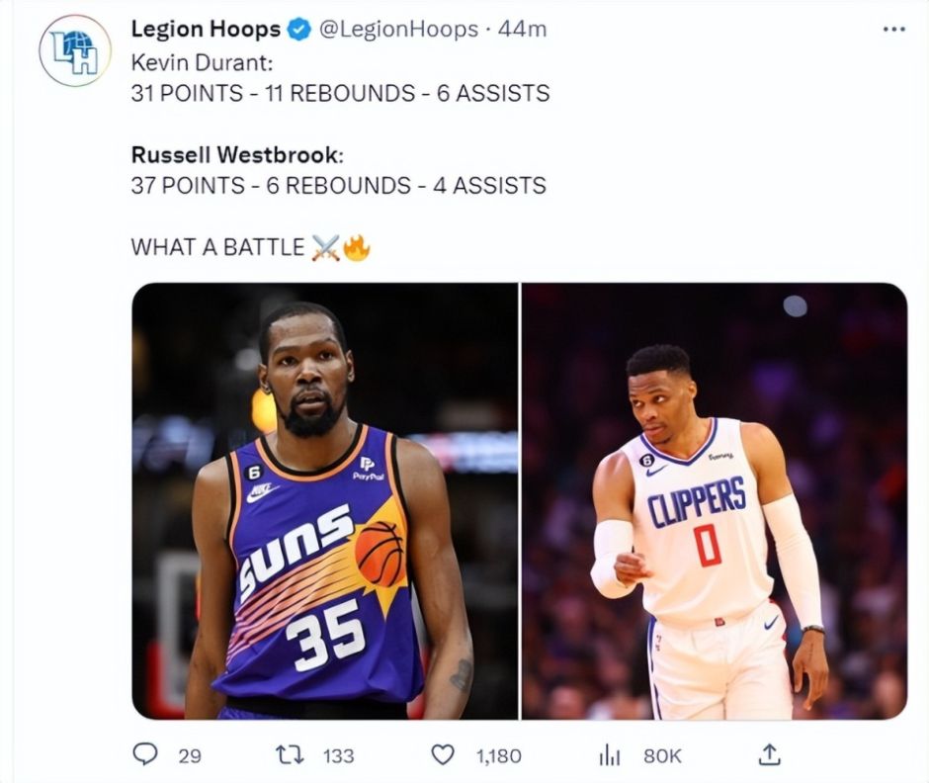Click the reply speech bubble icon
929x783 pixels.
[145, 754]
